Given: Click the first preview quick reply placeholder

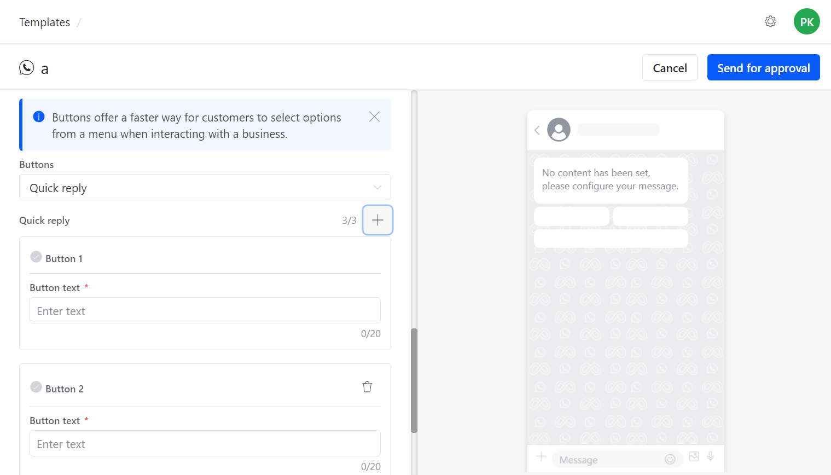Looking at the screenshot, I should coord(571,216).
